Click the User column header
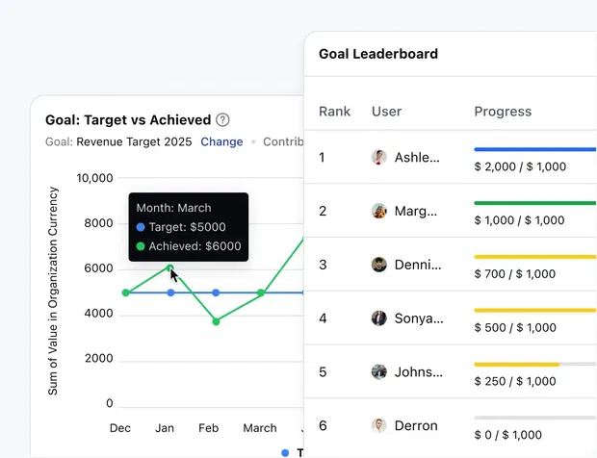Image resolution: width=597 pixels, height=458 pixels. coord(386,112)
